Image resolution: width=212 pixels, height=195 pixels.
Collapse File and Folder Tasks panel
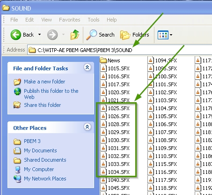[x=87, y=67]
